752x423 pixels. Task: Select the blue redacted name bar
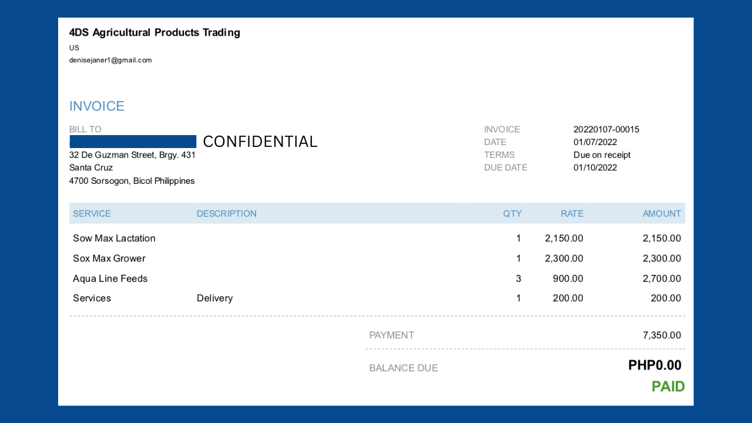point(133,142)
